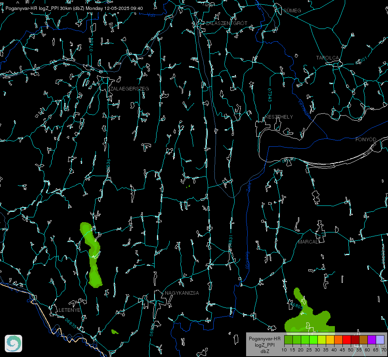Select the 15-20 dBZ green legend swatch

pos(297,340)
